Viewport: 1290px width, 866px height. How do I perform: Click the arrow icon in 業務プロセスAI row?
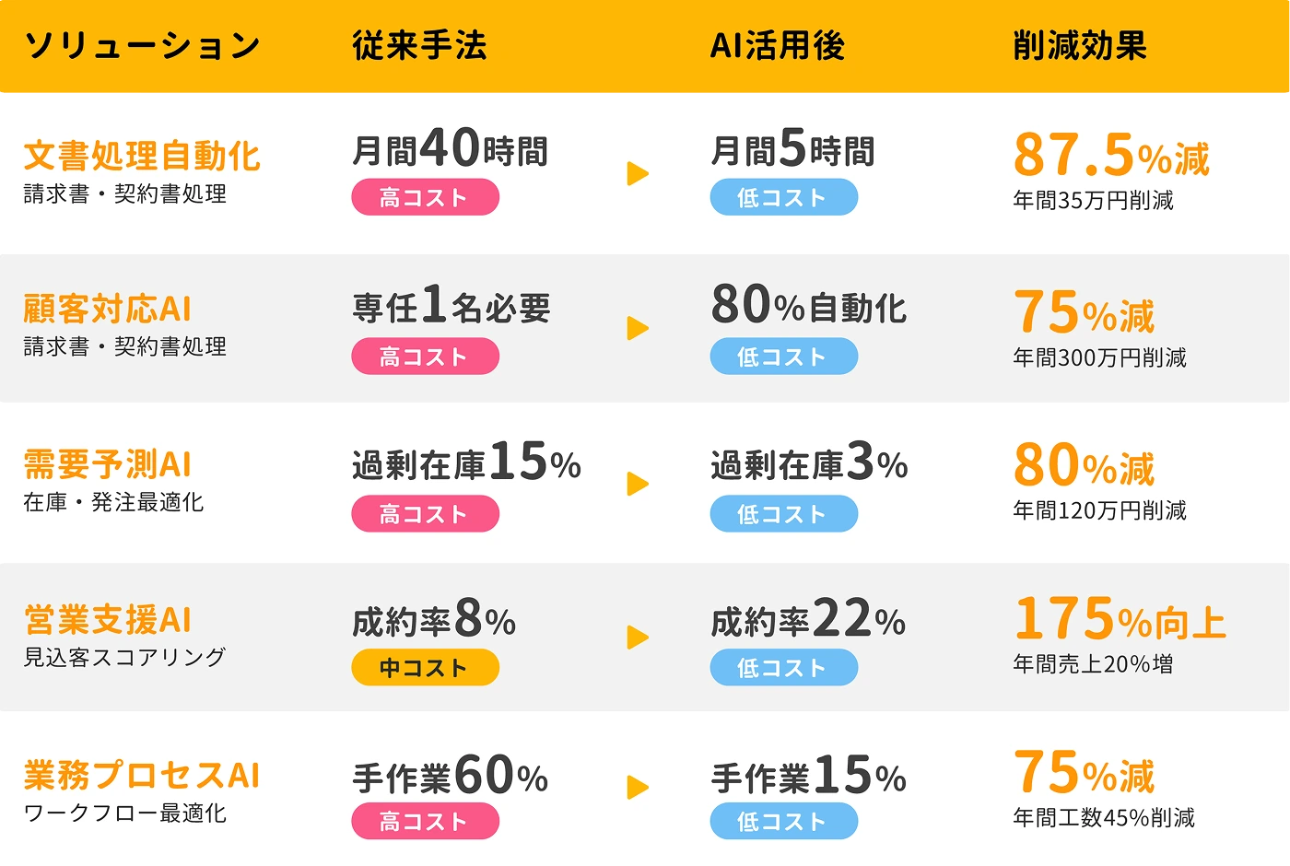(x=638, y=788)
